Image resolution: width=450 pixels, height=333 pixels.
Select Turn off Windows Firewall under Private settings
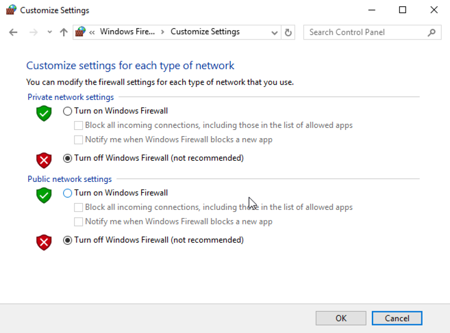67,158
